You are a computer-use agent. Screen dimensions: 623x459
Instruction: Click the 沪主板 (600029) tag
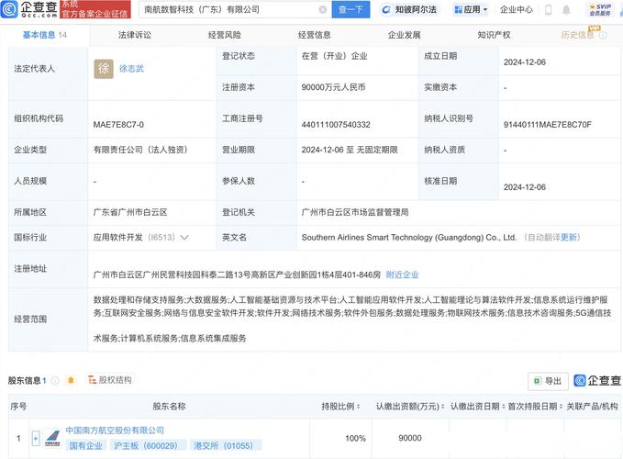coord(146,445)
